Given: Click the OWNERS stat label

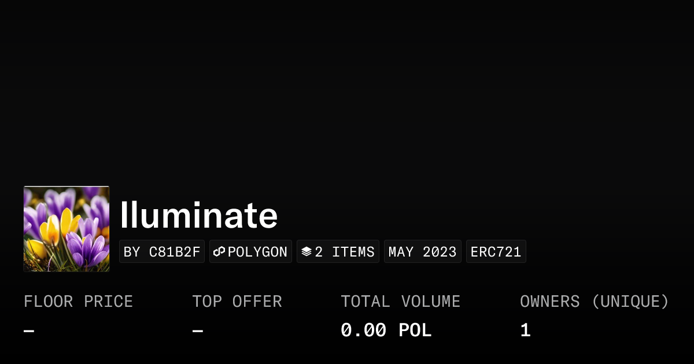Looking at the screenshot, I should coord(549,302).
